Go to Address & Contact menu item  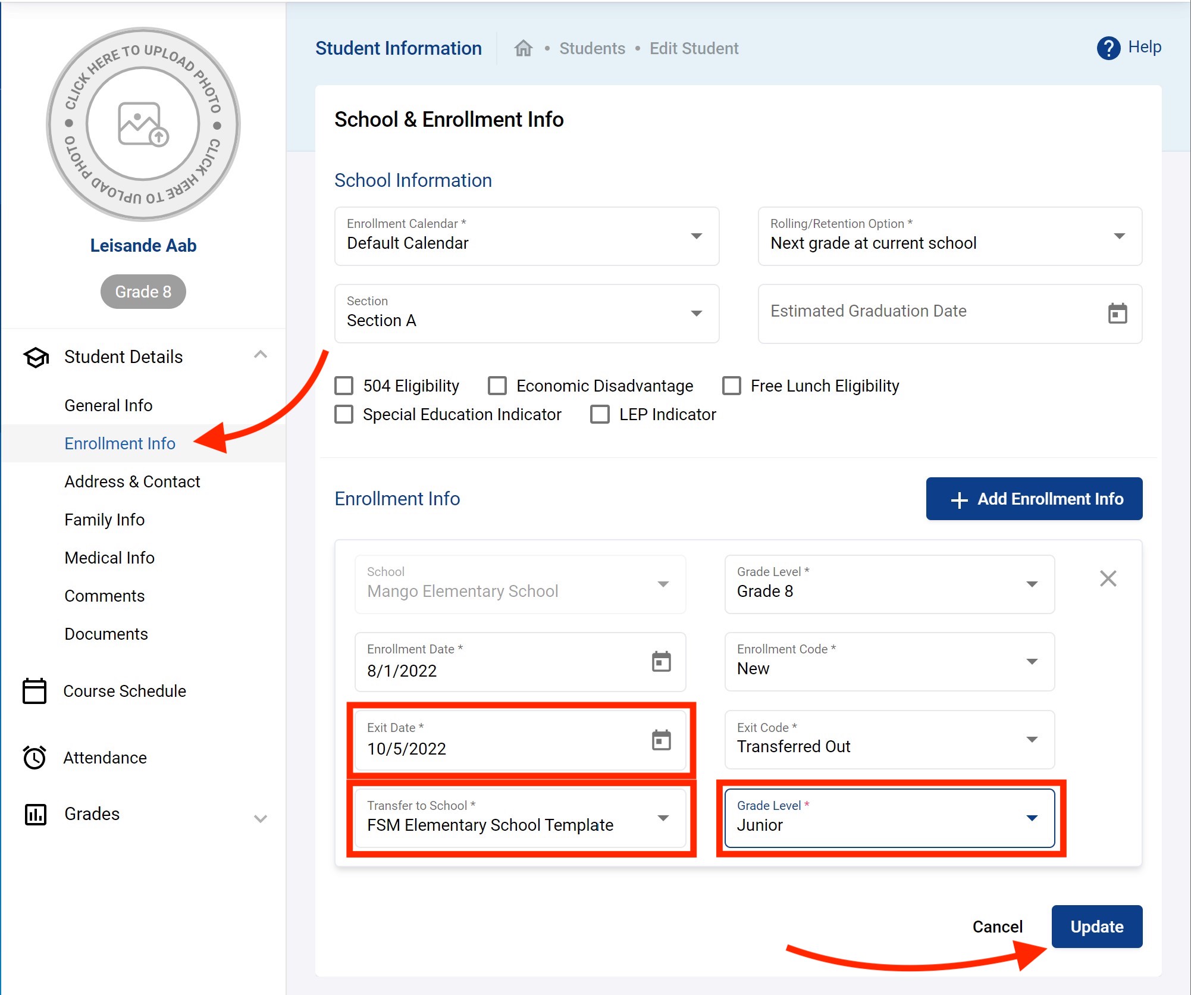point(132,481)
